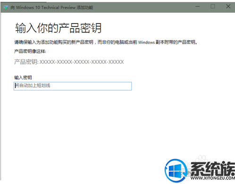Viewport: 235px width, 184px height.
Task: Close the Add Features window
Action: (x=228, y=7)
